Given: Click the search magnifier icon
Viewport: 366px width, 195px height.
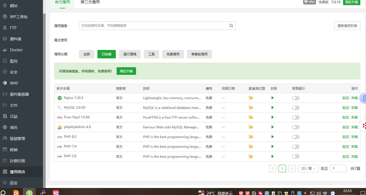Looking at the screenshot, I should pos(231,26).
